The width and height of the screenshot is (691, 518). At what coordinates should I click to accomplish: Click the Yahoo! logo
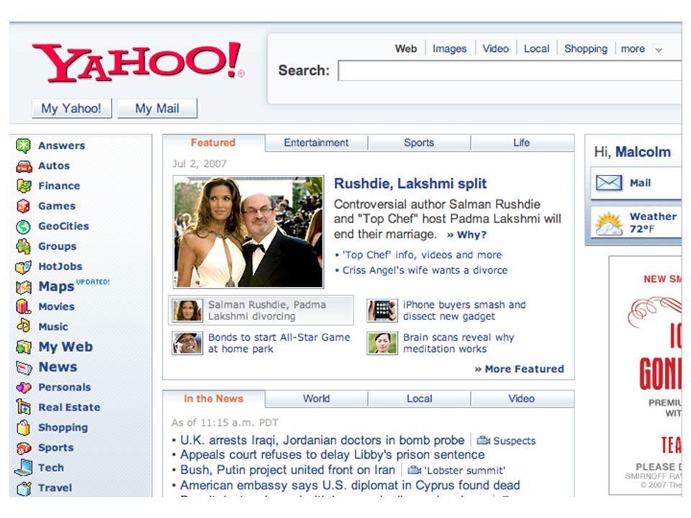[138, 62]
